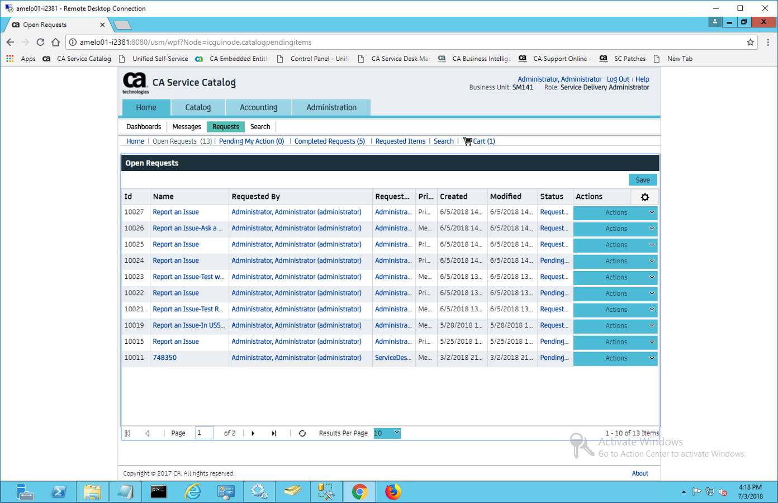Open Pending My Action (0) link
Viewport: 778px width, 503px height.
pos(252,141)
